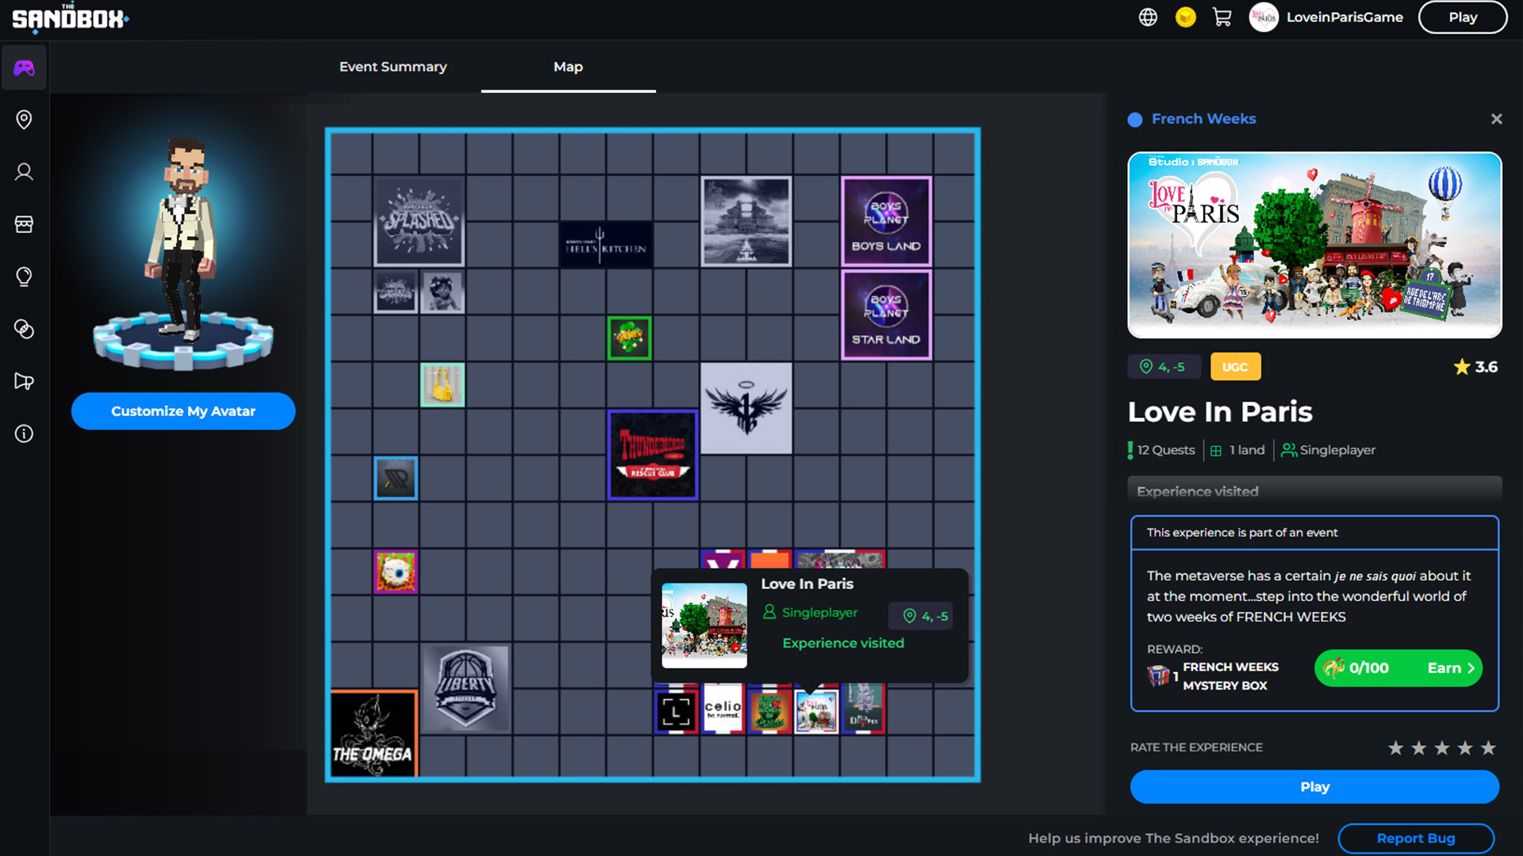Click the 3.6 star rating
The image size is (1523, 856).
tap(1475, 367)
